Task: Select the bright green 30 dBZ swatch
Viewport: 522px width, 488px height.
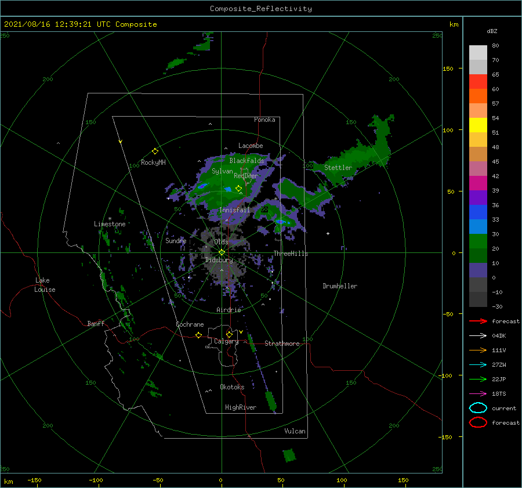Action: [x=478, y=241]
